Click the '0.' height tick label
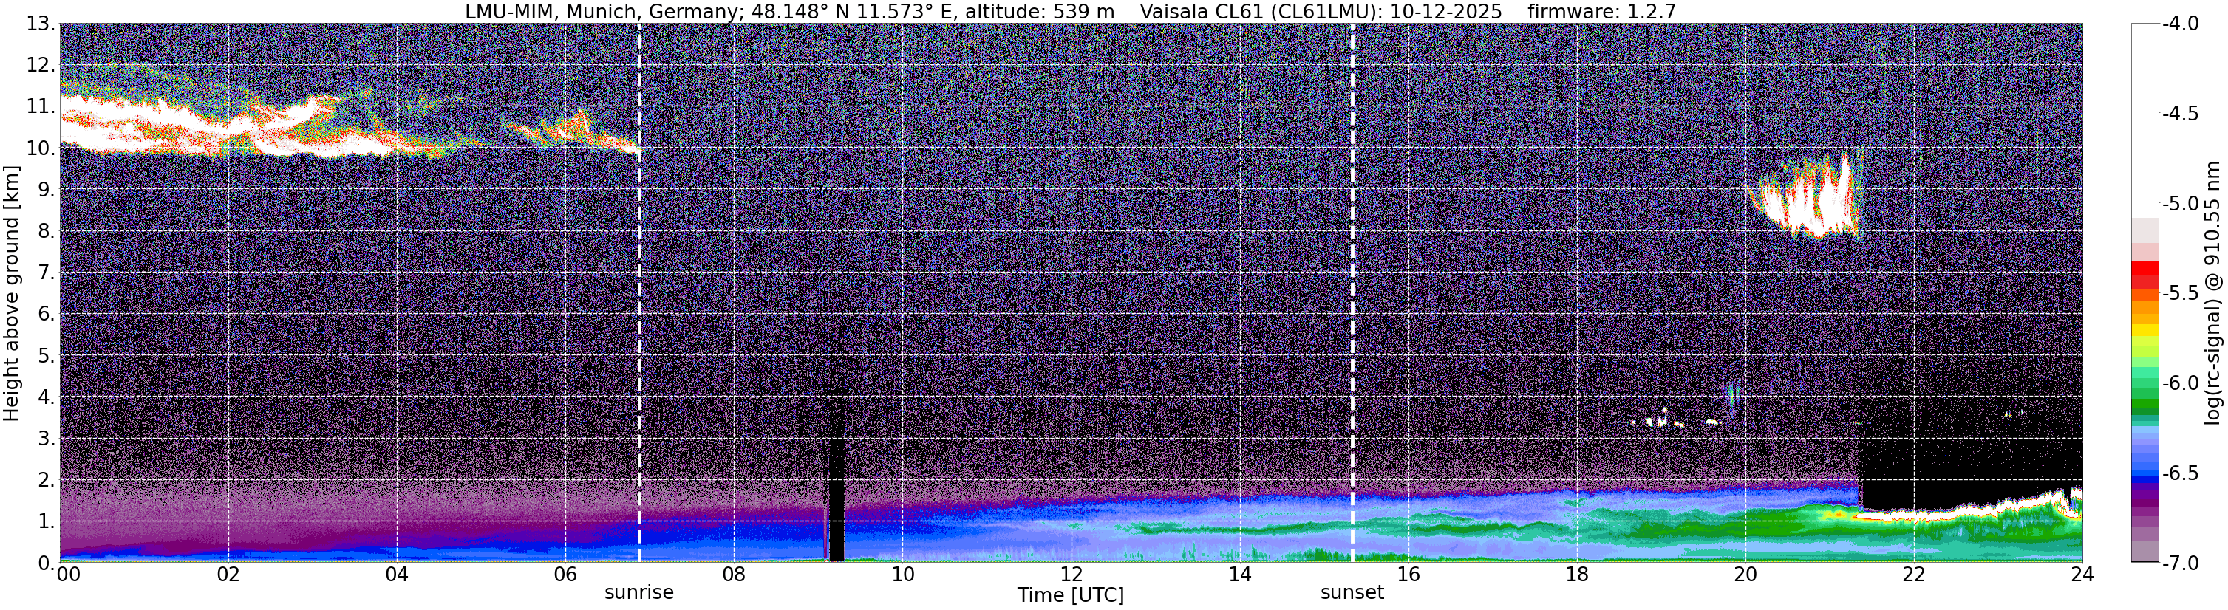Viewport: 2228px width, 610px height. [46, 563]
